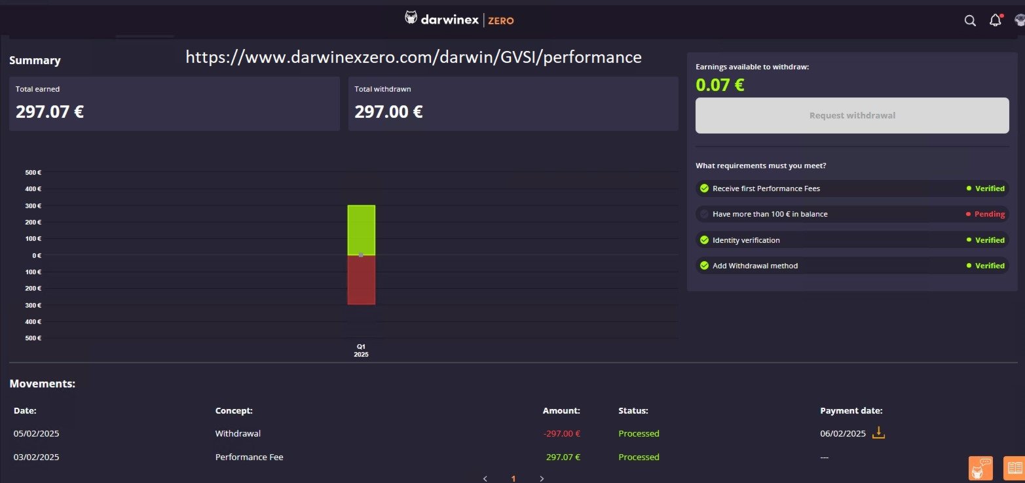1025x483 pixels.
Task: Click the green earnings bar in the chart
Action: (361, 230)
